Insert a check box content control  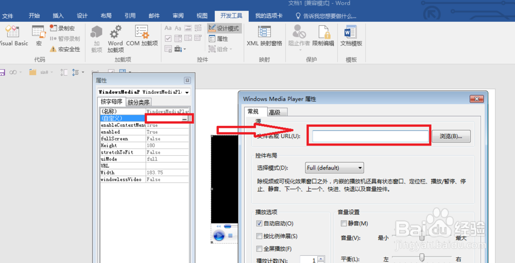pos(168,39)
